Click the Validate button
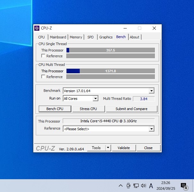 [x=124, y=148]
